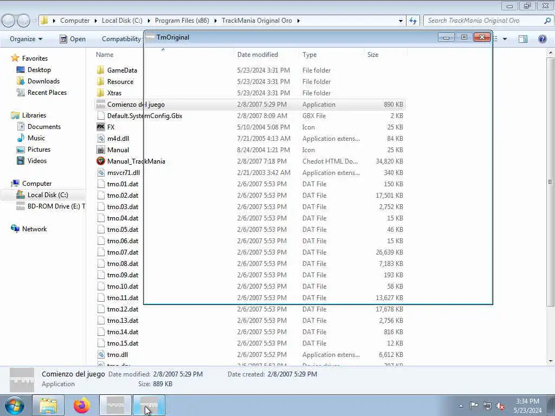Image resolution: width=555 pixels, height=416 pixels.
Task: Open the address bar history dropdown
Action: (401, 21)
